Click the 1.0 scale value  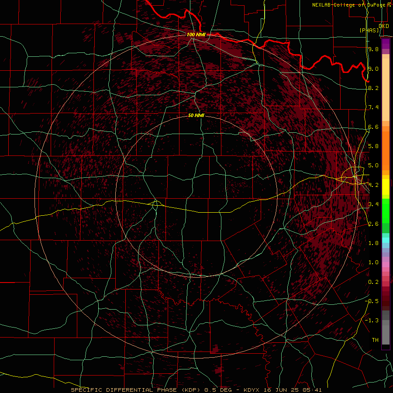click(373, 262)
